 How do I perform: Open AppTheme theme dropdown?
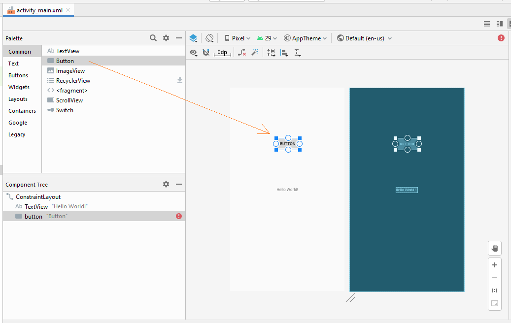tap(306, 38)
